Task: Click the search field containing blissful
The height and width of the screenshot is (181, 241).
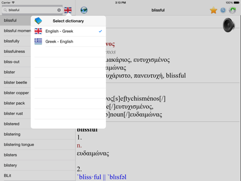Action: click(32, 10)
